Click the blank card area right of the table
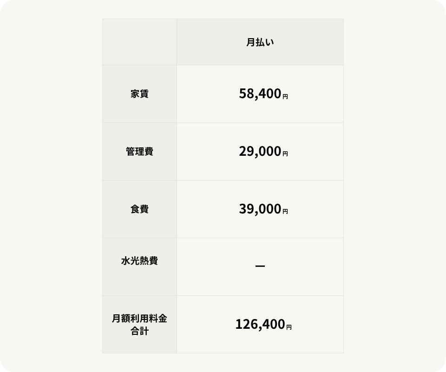446x372 pixels. click(395, 186)
